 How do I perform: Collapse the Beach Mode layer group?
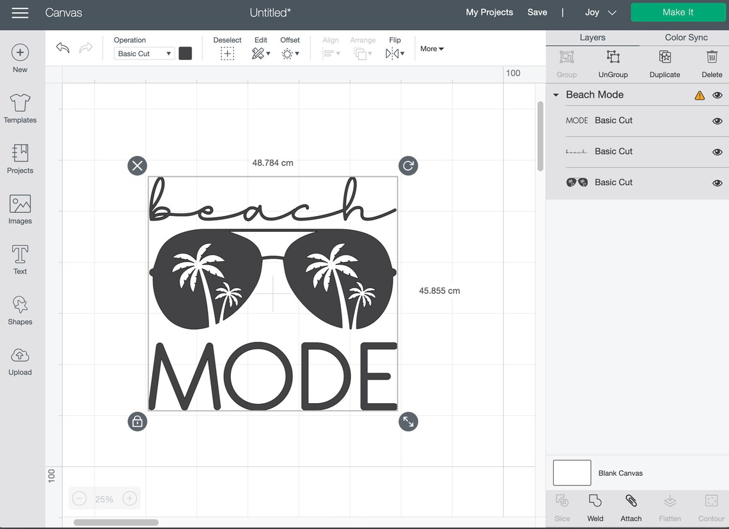[555, 95]
